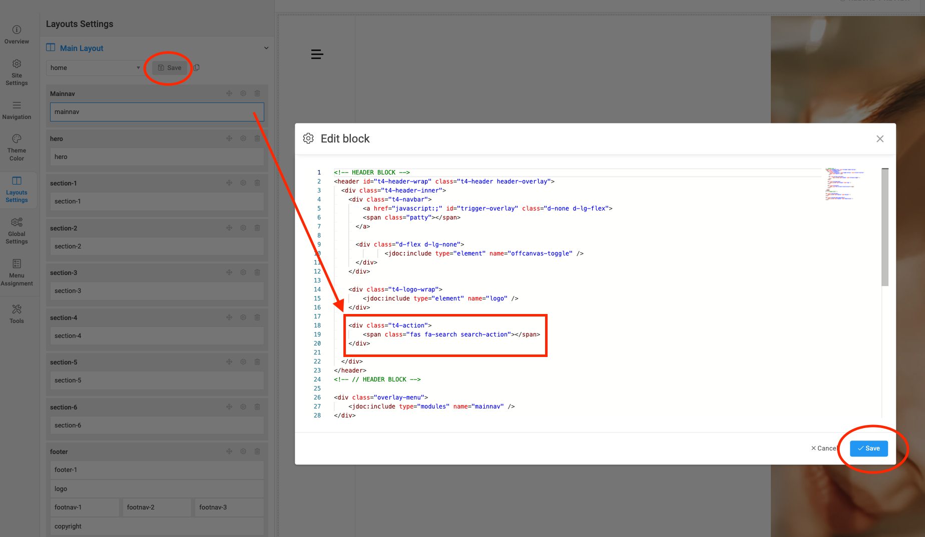Collapse the Main Layout panel chevron
This screenshot has width=925, height=537.
(x=266, y=48)
